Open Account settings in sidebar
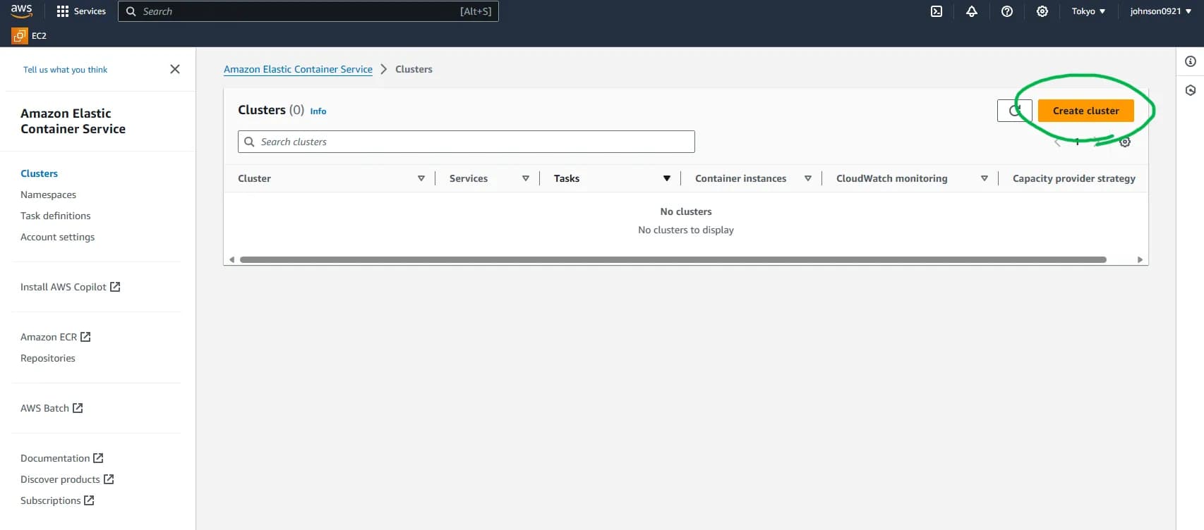Viewport: 1204px width, 530px height. pyautogui.click(x=57, y=237)
